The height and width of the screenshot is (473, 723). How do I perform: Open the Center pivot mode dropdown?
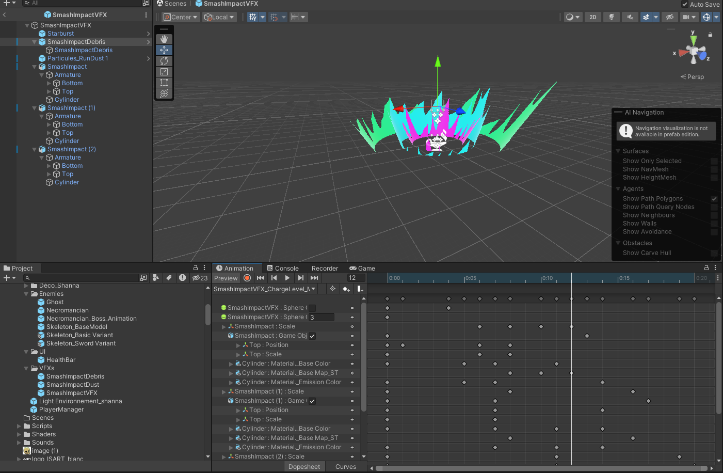[x=181, y=17]
